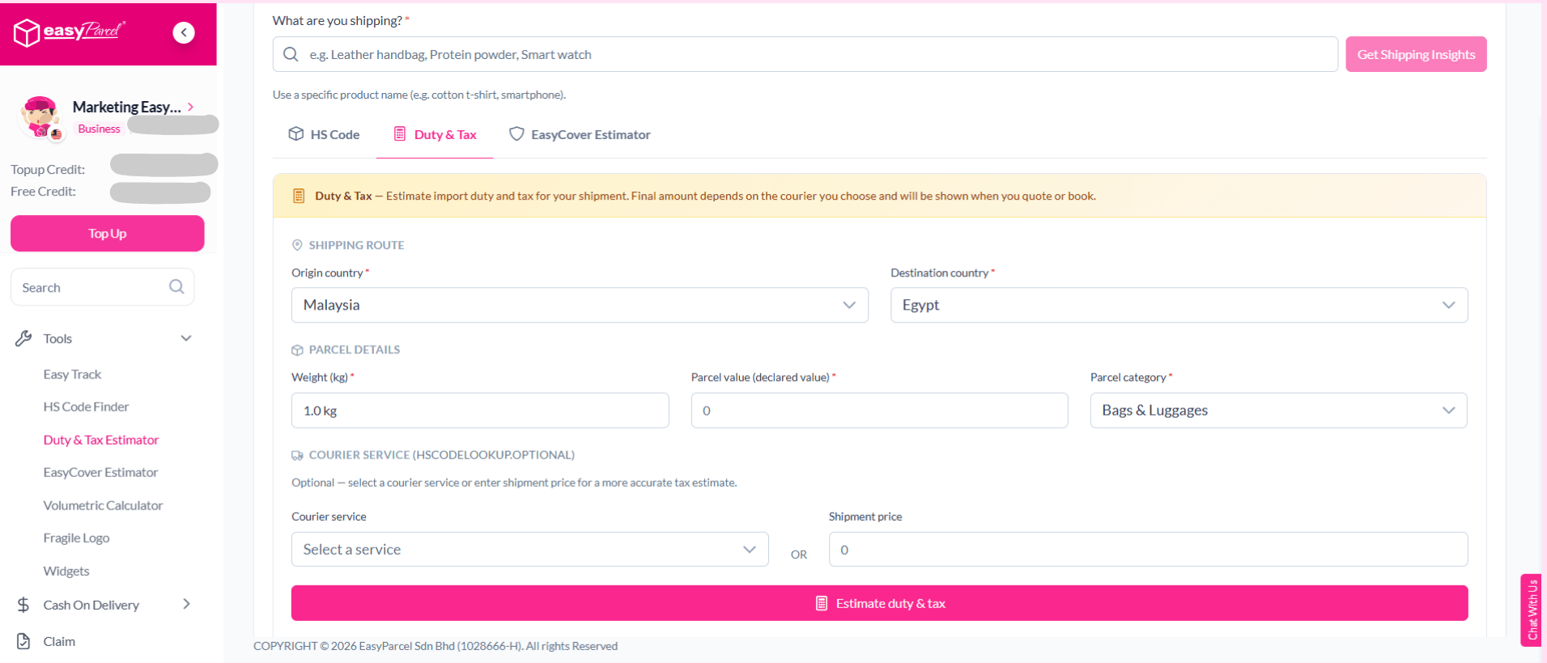Click the Parcel value input field
Viewport: 1547px width, 663px height.
879,410
